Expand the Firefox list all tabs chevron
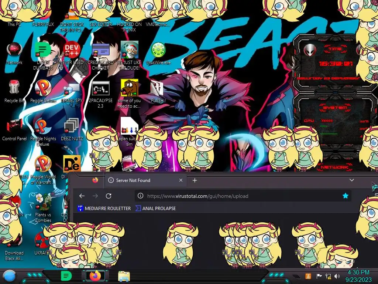 tap(352, 180)
